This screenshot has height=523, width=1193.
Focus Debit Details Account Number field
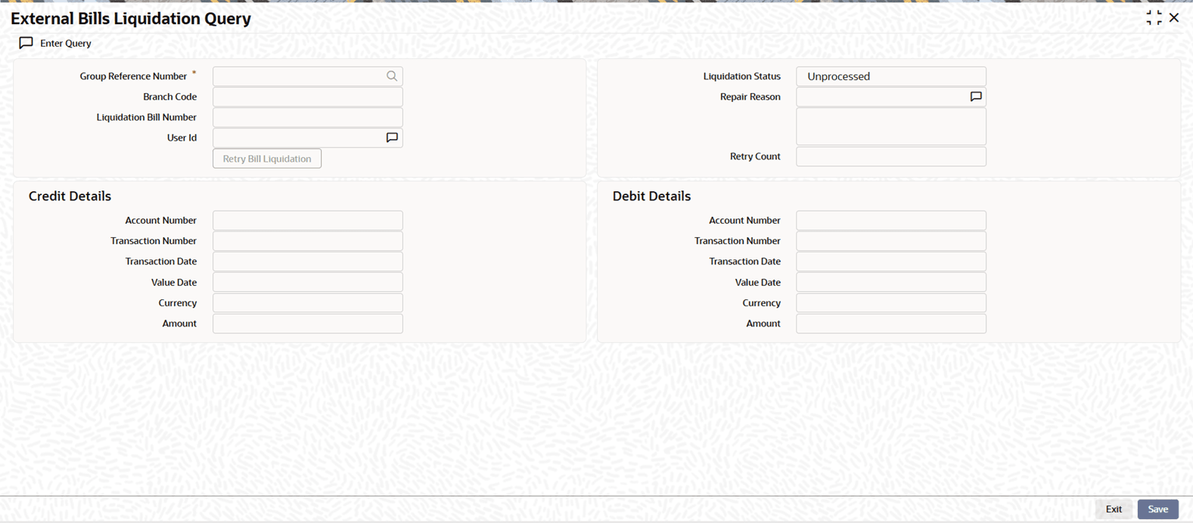point(891,221)
